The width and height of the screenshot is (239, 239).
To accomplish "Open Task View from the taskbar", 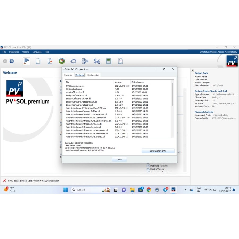I will [116, 190].
